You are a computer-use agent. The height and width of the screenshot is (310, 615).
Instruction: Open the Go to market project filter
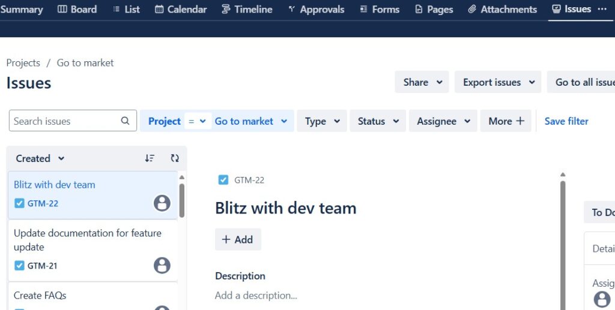[x=251, y=121]
